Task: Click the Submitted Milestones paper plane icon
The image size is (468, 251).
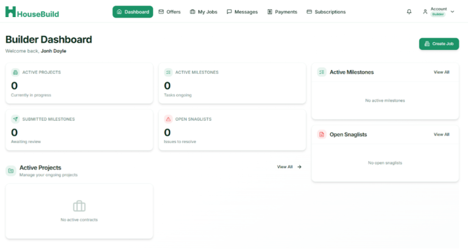Action: pyautogui.click(x=15, y=119)
